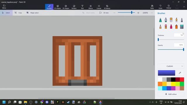Click the zoom slider handle
The width and height of the screenshot is (187, 105).
click(x=132, y=13)
